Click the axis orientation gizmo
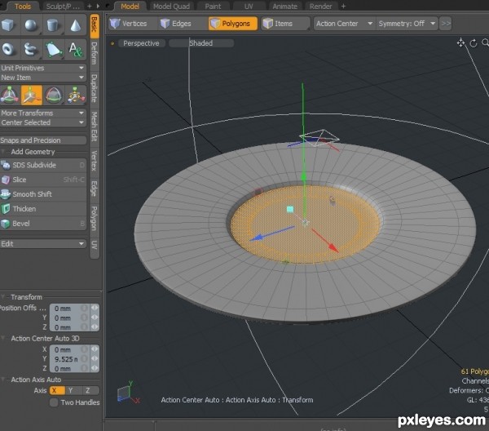This screenshot has height=431, width=489. pos(129,393)
